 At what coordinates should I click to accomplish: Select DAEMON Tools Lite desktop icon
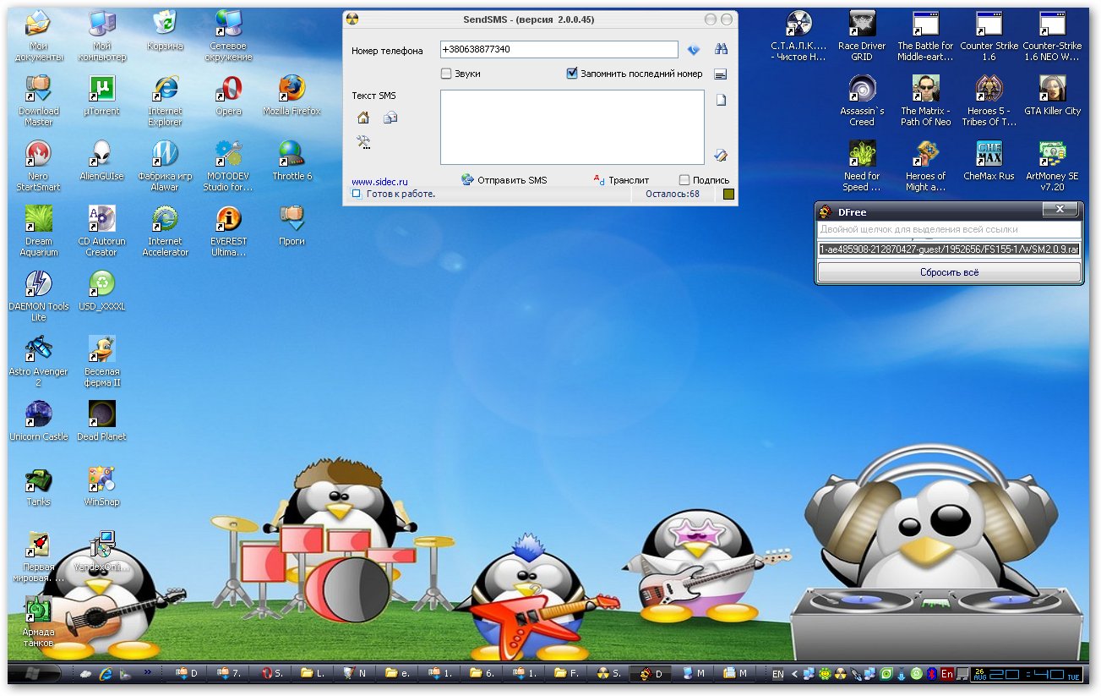tap(38, 296)
